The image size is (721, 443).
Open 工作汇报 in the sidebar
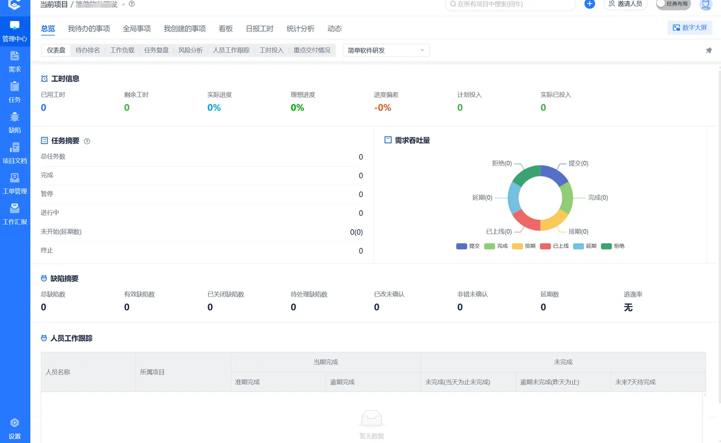click(x=15, y=214)
